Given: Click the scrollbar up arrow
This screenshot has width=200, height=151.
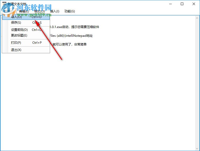Looking at the screenshot, I should [197, 18].
